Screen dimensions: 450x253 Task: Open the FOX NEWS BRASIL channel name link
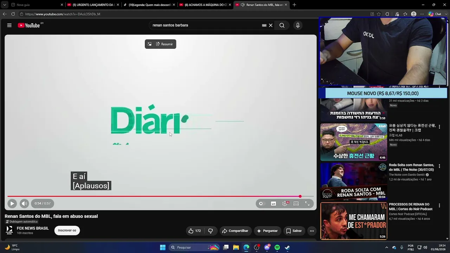33,228
